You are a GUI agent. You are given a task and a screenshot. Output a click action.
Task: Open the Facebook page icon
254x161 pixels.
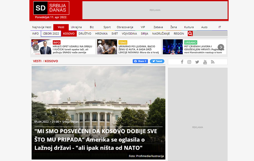[182, 62]
